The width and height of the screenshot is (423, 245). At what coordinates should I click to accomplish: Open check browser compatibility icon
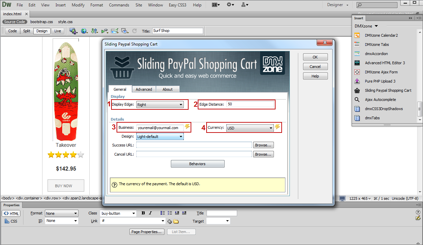[x=114, y=31]
